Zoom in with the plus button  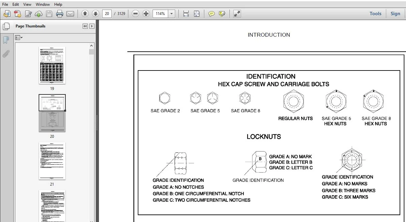click(146, 14)
